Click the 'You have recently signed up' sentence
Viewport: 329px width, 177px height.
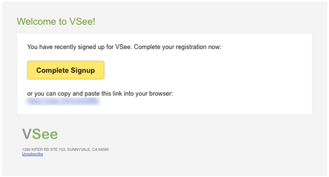click(x=79, y=47)
